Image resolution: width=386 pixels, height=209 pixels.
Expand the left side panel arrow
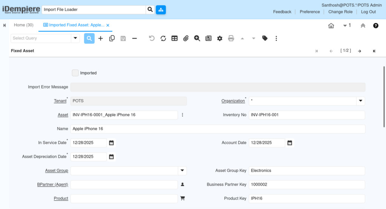pyautogui.click(x=5, y=25)
